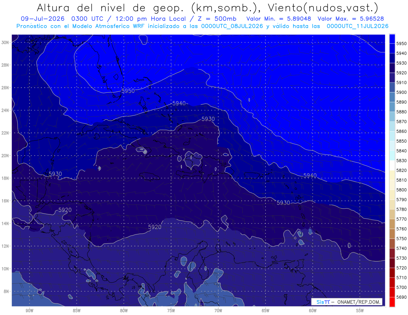Click the 80W longitude axis label

(x=124, y=311)
